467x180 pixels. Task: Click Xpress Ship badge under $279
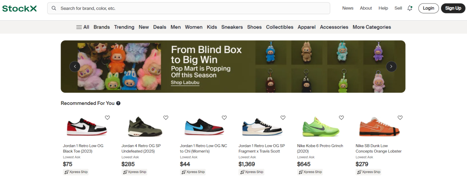pos(368,172)
